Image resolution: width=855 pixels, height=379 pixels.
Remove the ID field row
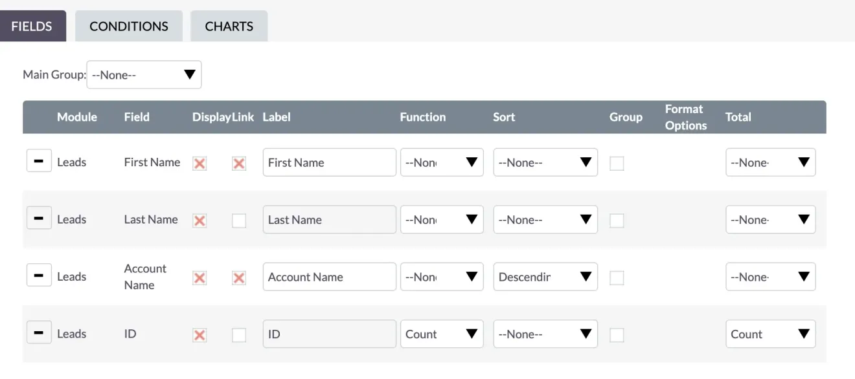pyautogui.click(x=39, y=332)
